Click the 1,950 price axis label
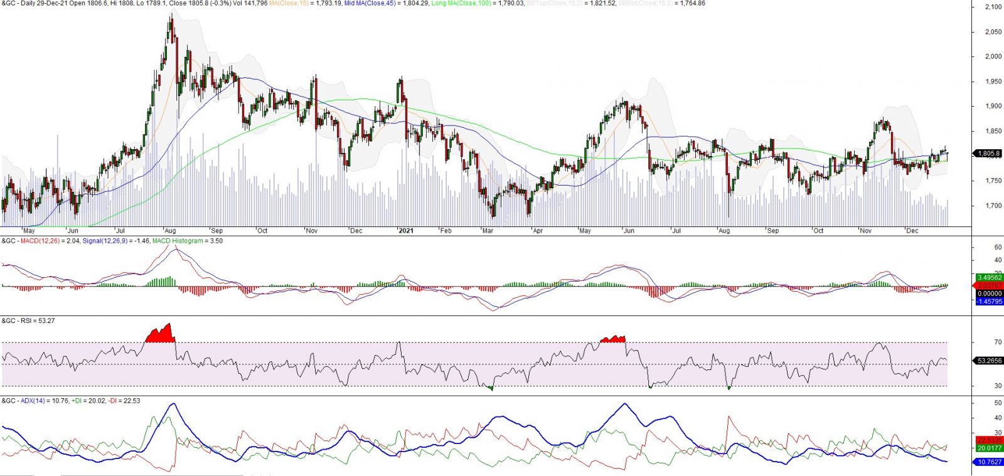This screenshot has height=476, width=1004. click(x=993, y=82)
